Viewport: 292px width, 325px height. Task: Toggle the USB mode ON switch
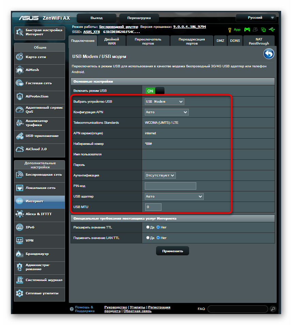(x=155, y=91)
